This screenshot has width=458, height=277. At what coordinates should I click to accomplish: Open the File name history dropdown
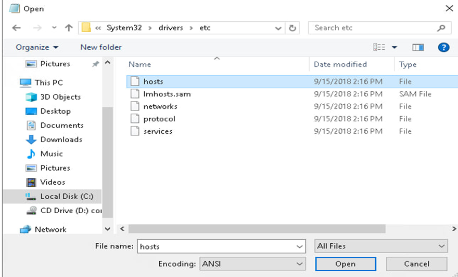point(300,246)
